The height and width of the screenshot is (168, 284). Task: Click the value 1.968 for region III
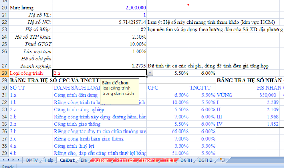[272, 117]
